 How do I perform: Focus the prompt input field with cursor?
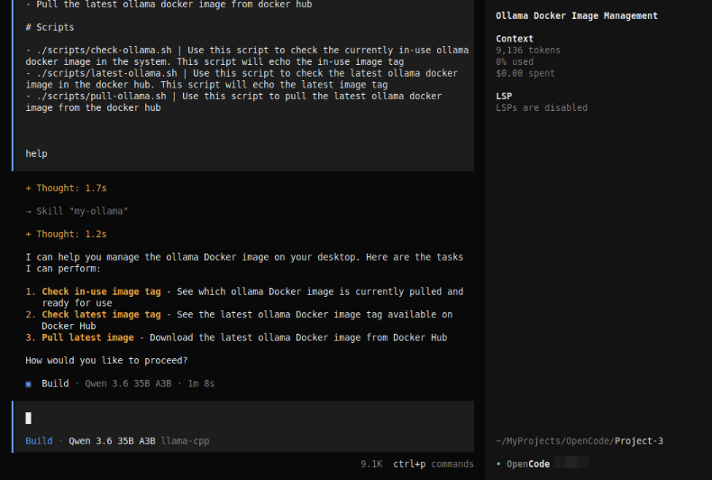(x=244, y=418)
